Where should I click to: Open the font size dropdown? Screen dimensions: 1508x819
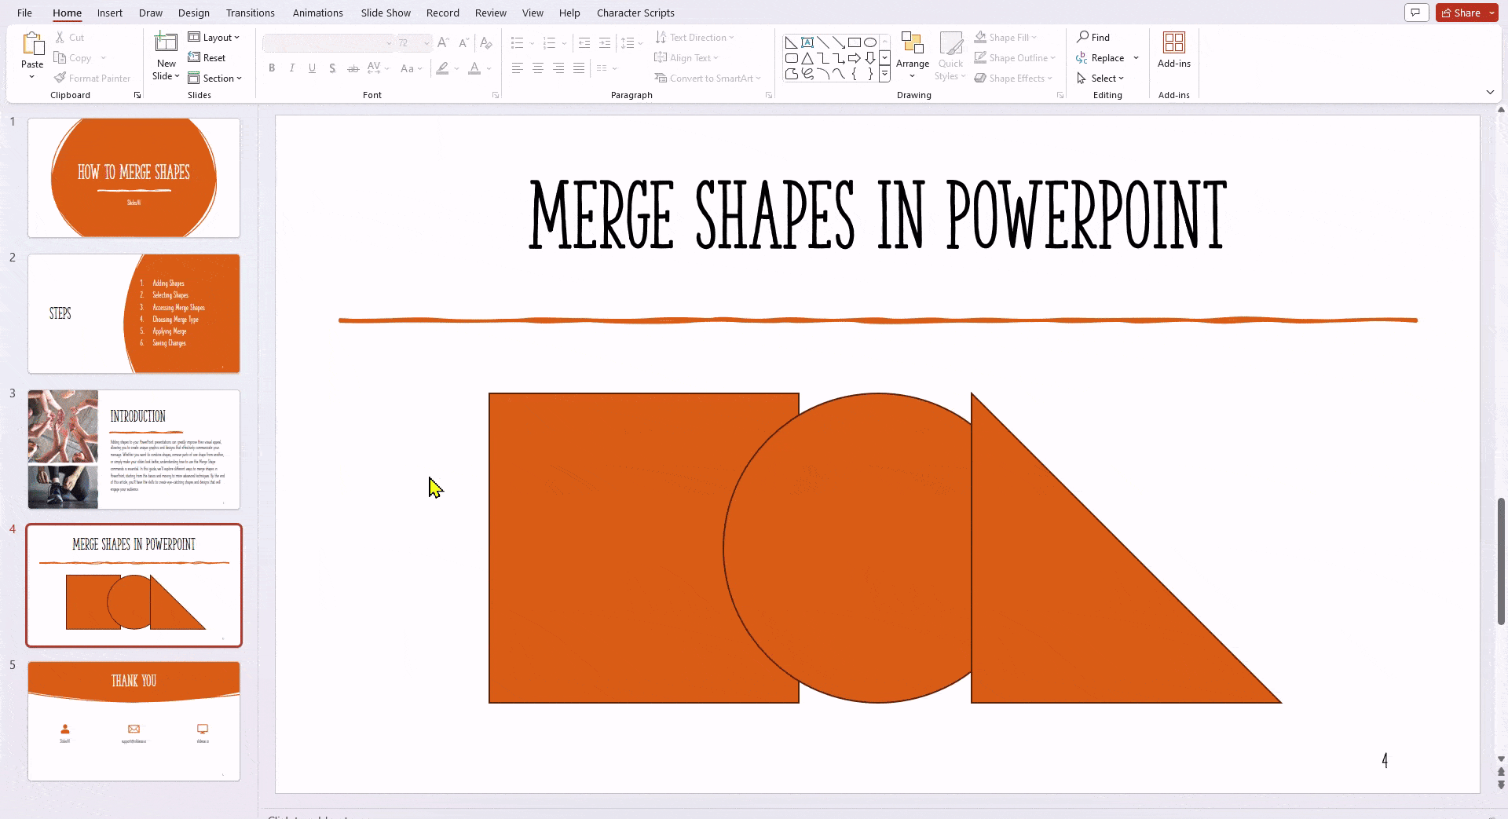click(x=426, y=43)
